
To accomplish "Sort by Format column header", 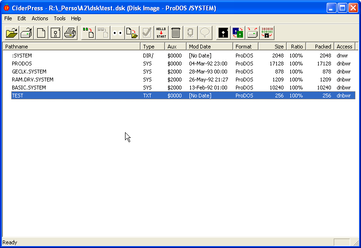I will (246, 47).
